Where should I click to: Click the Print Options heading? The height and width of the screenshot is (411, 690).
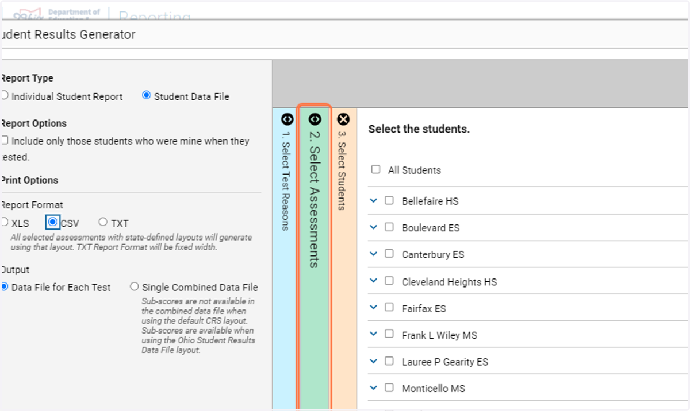tap(29, 180)
